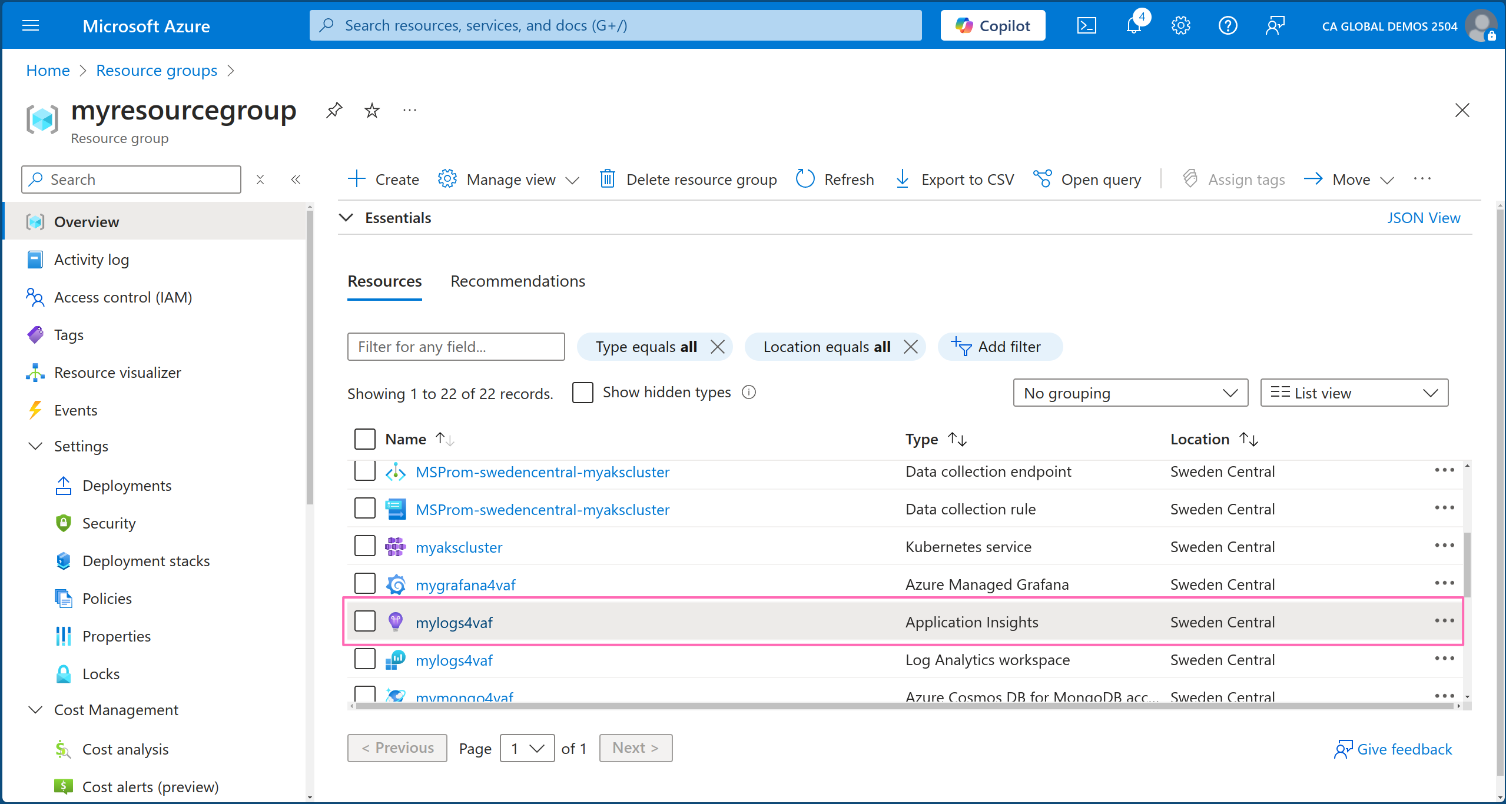Show info about hidden types
The width and height of the screenshot is (1506, 804).
coord(749,393)
